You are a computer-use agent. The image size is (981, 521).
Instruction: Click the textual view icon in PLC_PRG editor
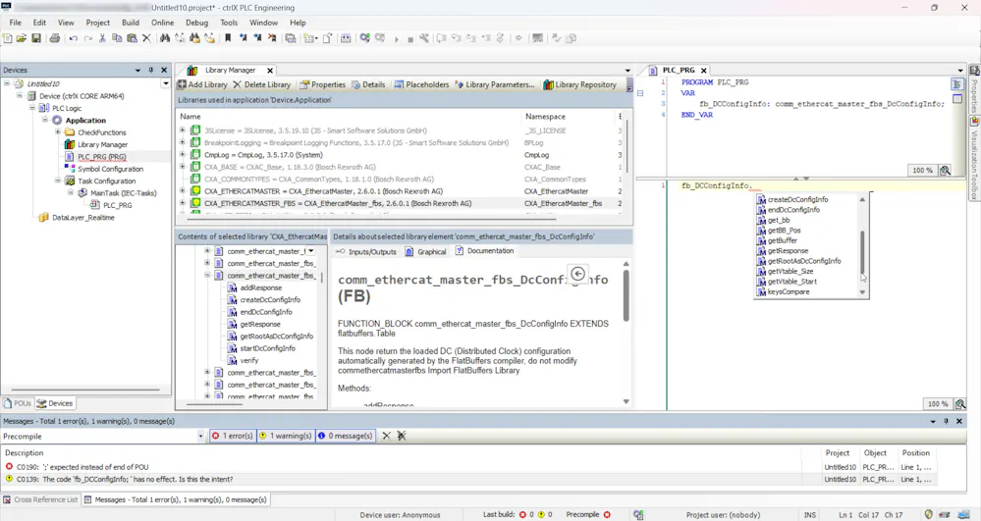click(x=957, y=83)
